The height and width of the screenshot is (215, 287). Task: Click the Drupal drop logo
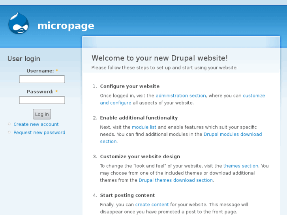tap(19, 23)
